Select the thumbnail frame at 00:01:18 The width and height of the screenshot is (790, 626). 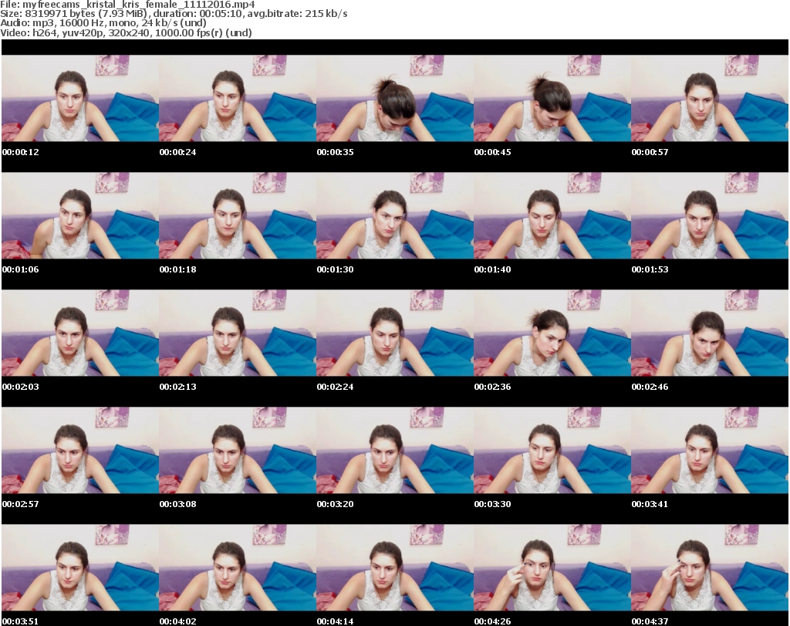pos(238,215)
